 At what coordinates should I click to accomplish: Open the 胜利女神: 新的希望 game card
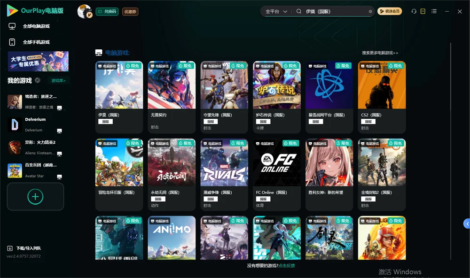329,175
